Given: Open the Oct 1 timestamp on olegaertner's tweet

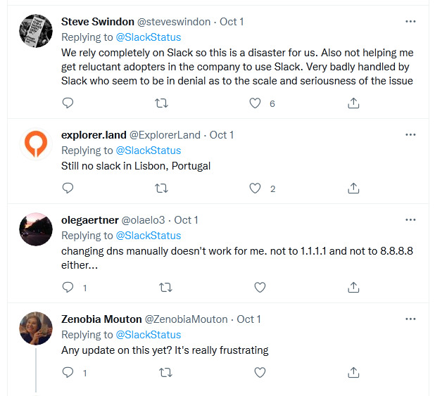Looking at the screenshot, I should pyautogui.click(x=186, y=219).
